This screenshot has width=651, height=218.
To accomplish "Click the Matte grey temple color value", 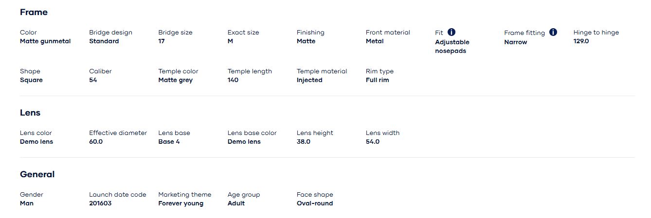I will [x=175, y=80].
